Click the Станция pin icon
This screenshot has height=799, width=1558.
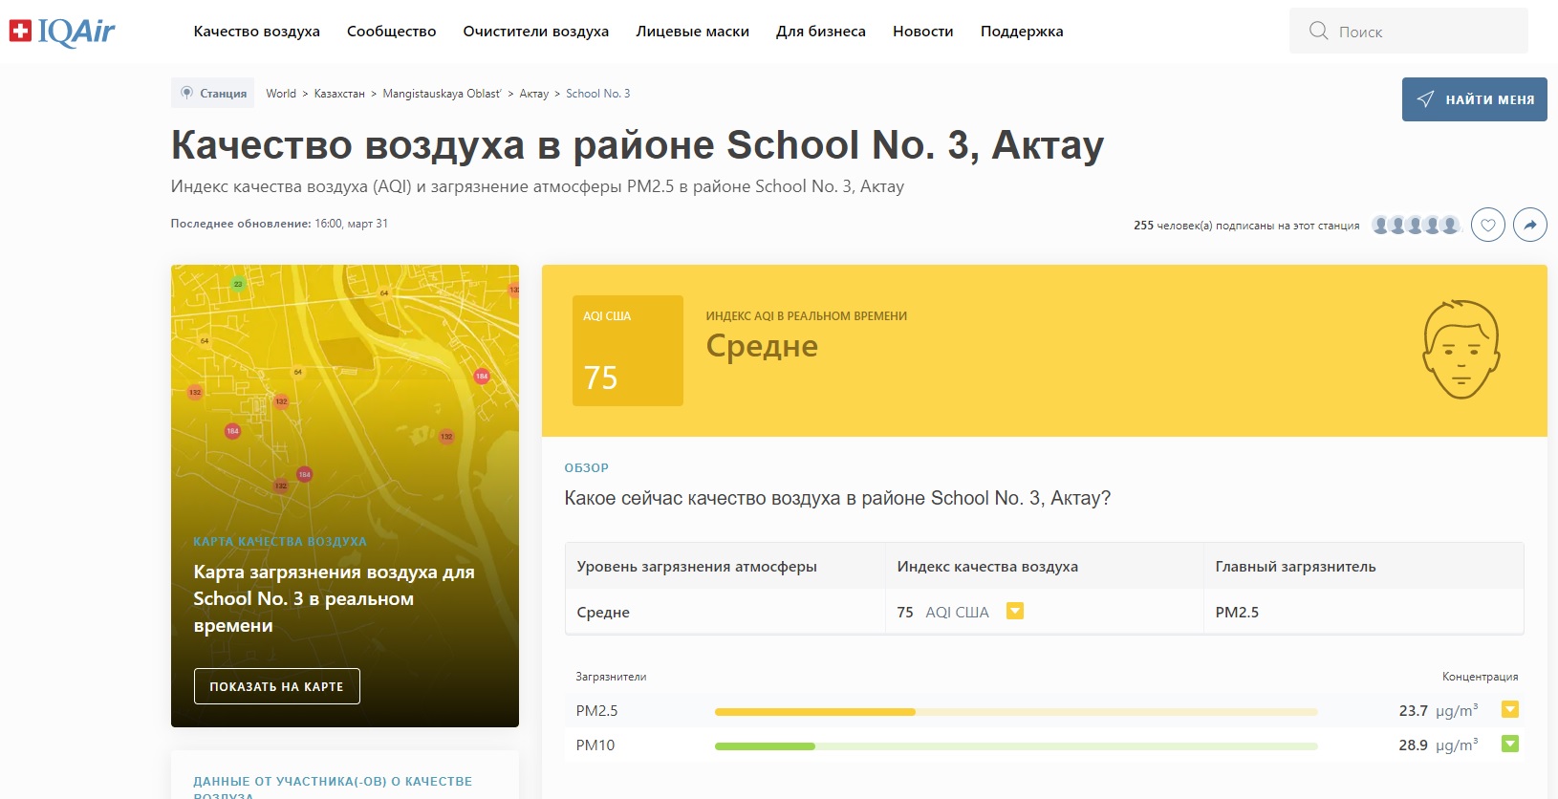point(187,93)
